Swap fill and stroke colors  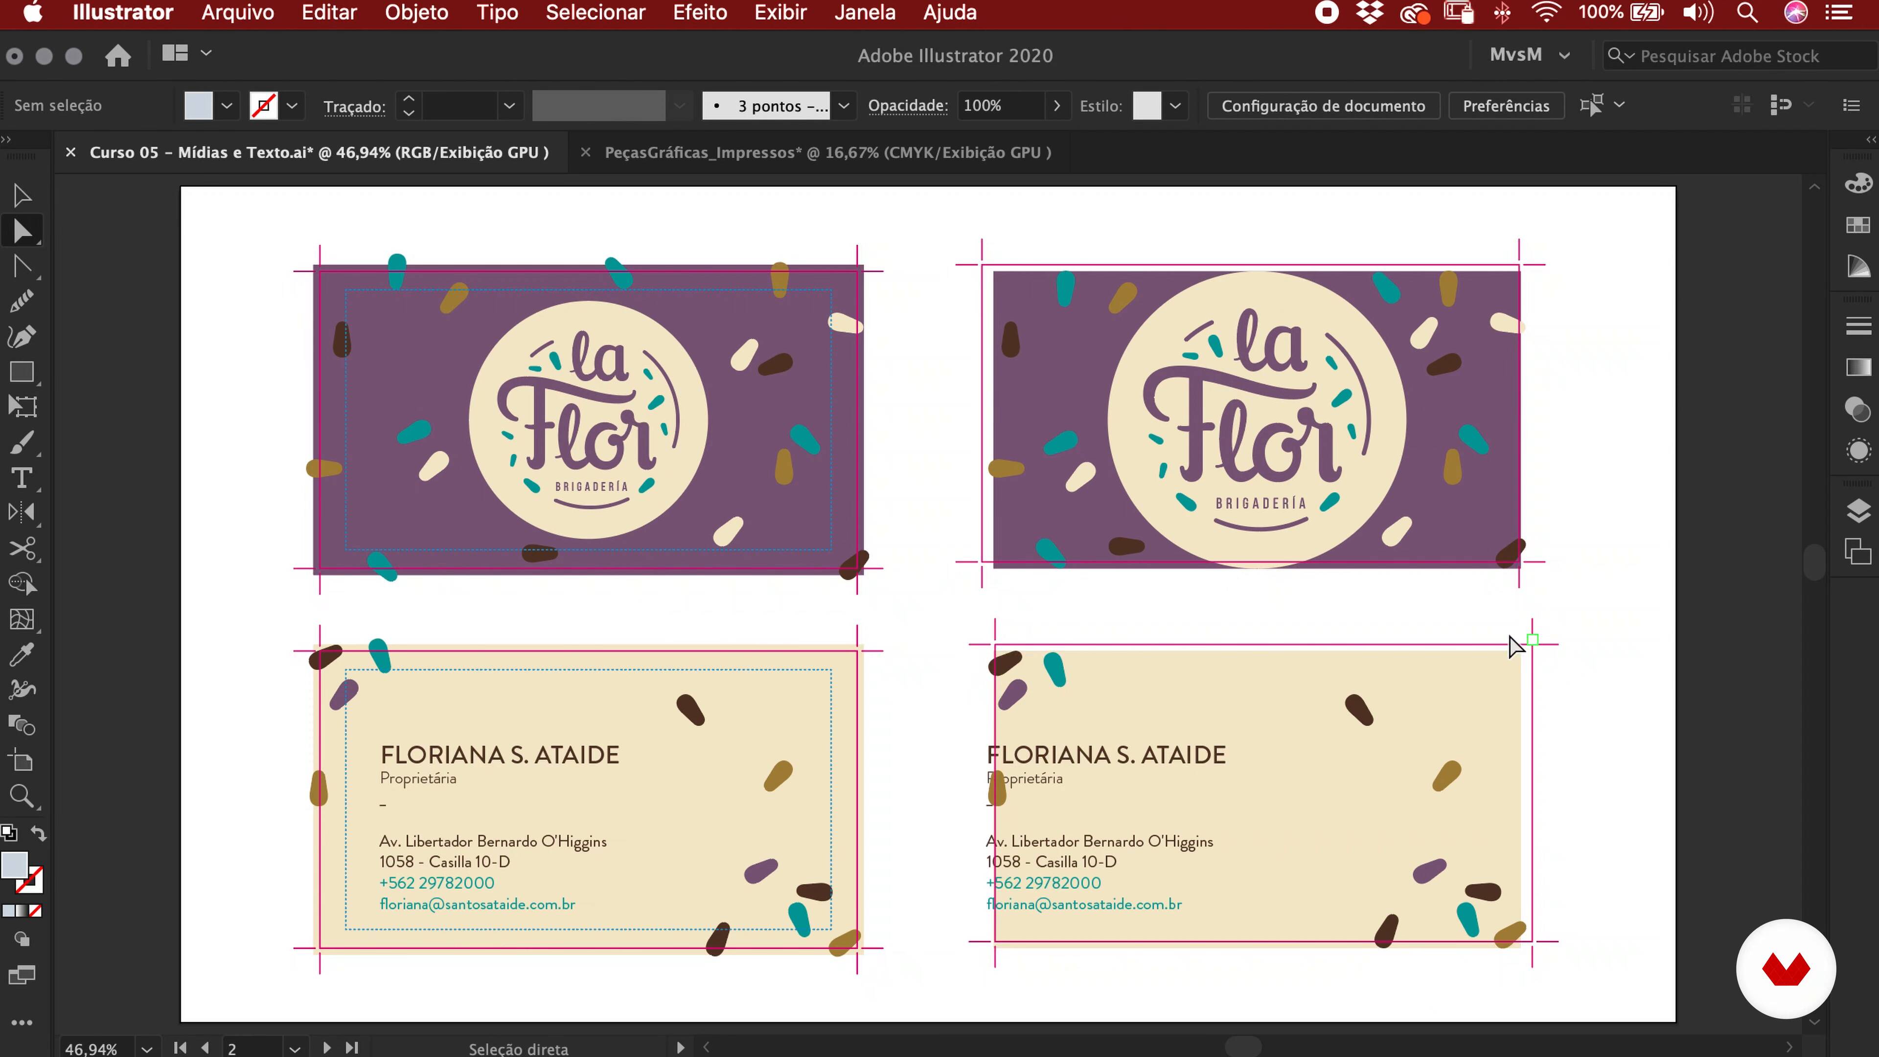click(x=38, y=833)
